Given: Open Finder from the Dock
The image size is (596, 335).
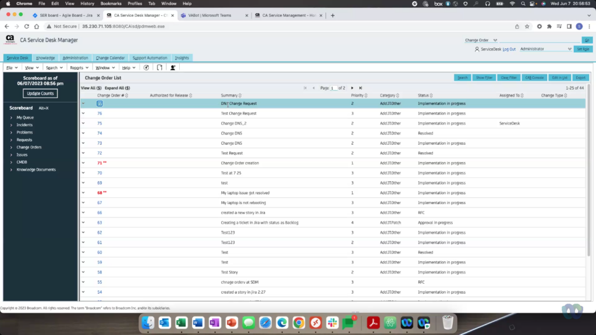Looking at the screenshot, I should tap(148, 322).
